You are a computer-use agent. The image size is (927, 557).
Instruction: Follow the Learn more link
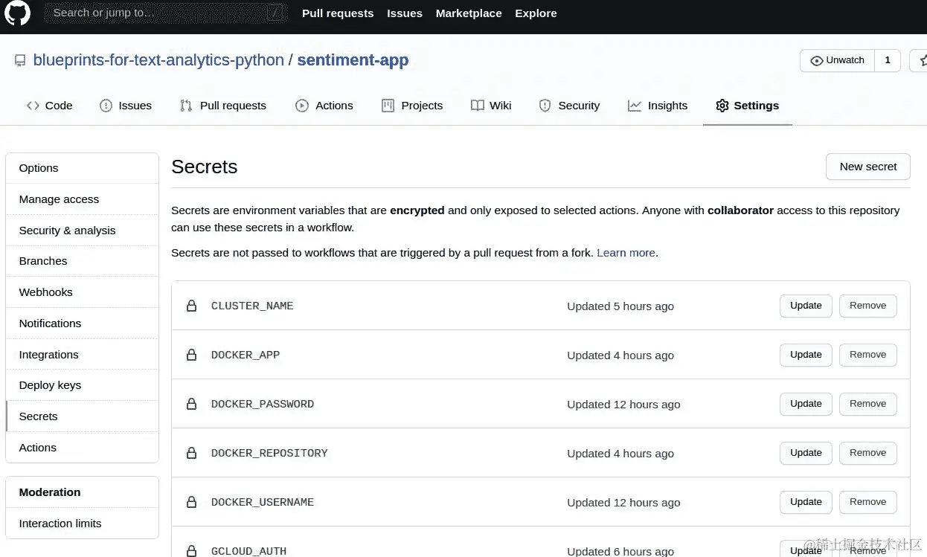point(626,253)
